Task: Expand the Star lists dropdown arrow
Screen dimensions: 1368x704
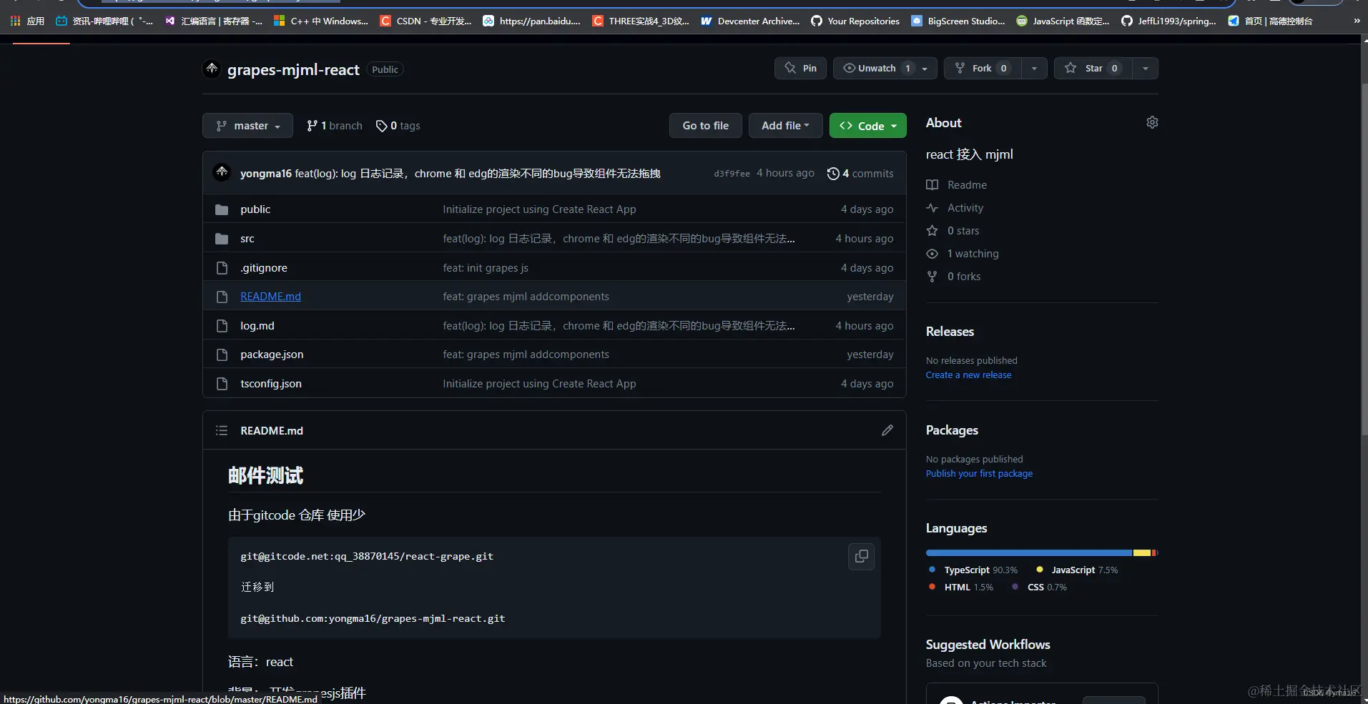Action: point(1146,68)
